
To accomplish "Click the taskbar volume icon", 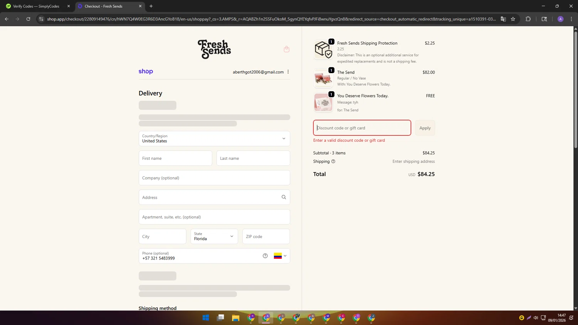I will click(x=536, y=318).
